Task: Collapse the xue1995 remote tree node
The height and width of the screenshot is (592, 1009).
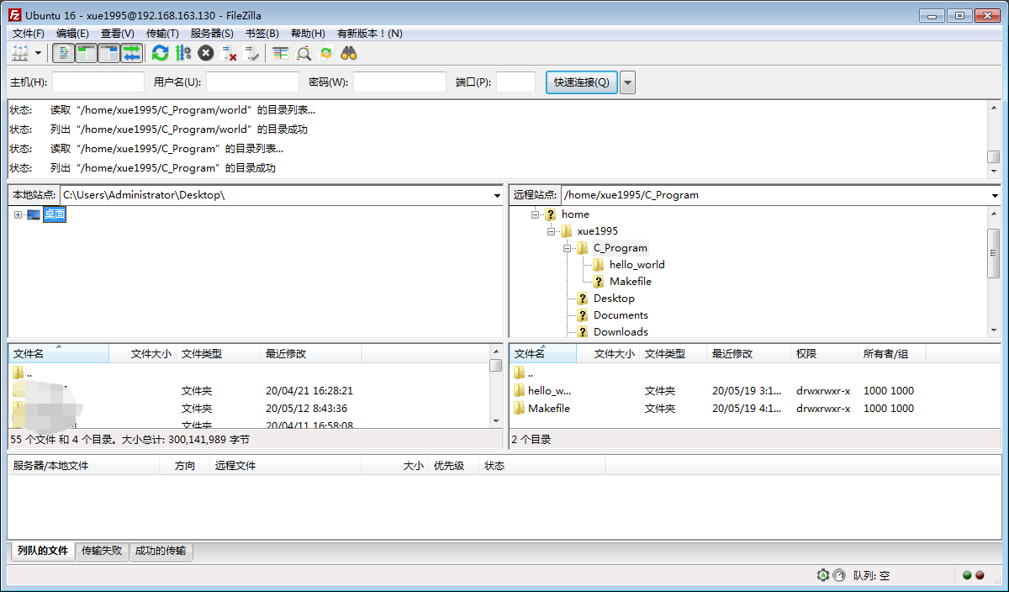Action: (x=551, y=231)
